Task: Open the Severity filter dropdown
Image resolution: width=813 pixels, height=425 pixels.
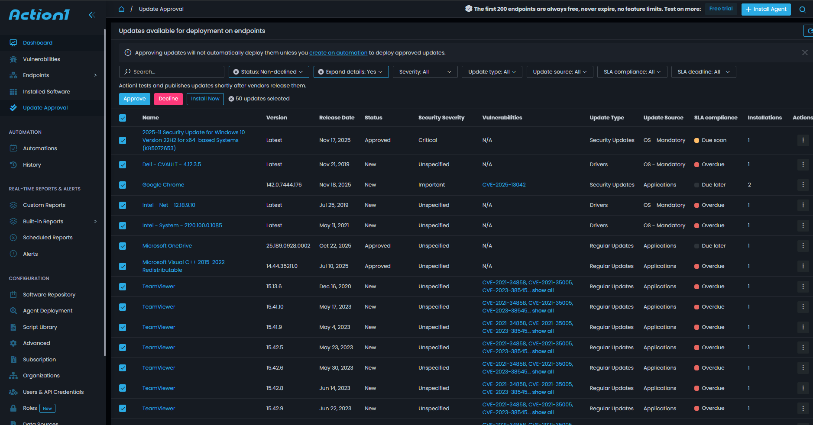Action: [x=424, y=72]
